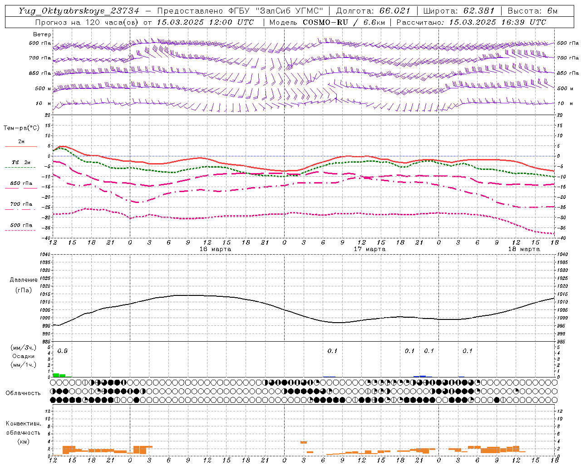581x464 pixels.
Task: Select the (мм/1ч.) precipitation unit label
Action: (x=23, y=365)
